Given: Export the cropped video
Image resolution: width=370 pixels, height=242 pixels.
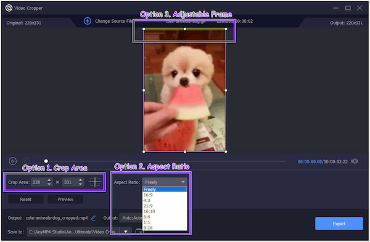Looking at the screenshot, I should (x=339, y=224).
